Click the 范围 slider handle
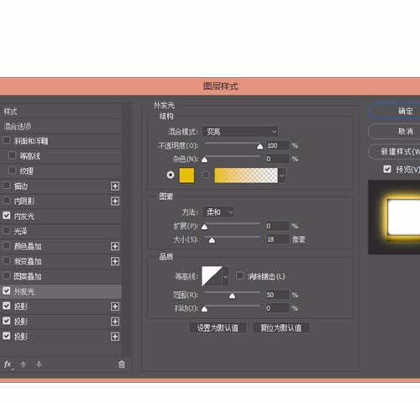420x403 pixels. click(x=232, y=296)
